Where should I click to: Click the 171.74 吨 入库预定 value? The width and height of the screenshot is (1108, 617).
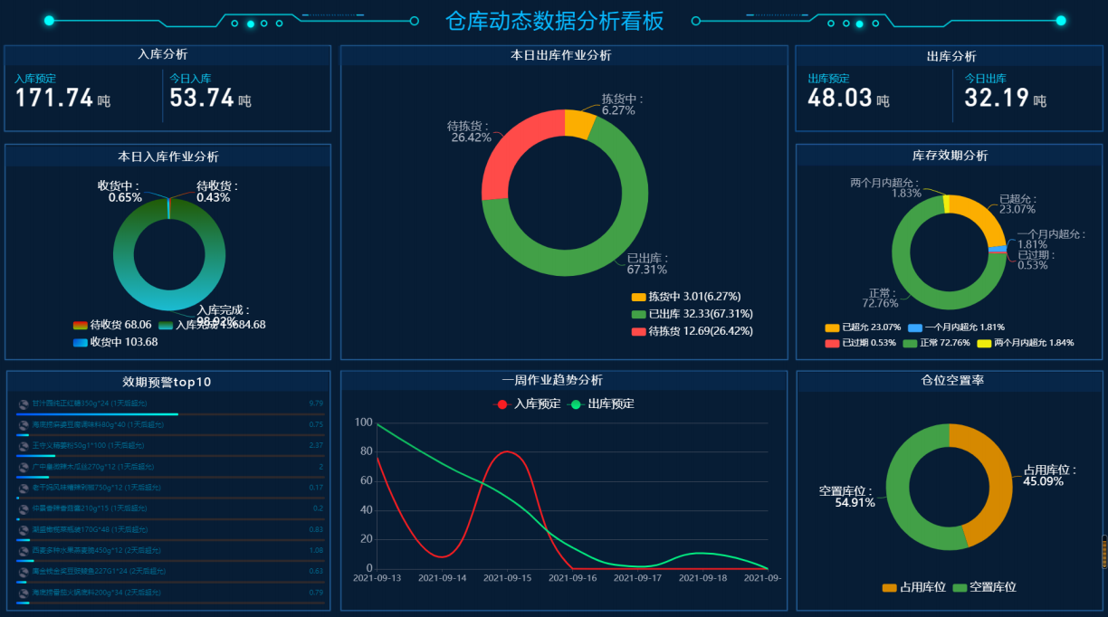(x=62, y=99)
